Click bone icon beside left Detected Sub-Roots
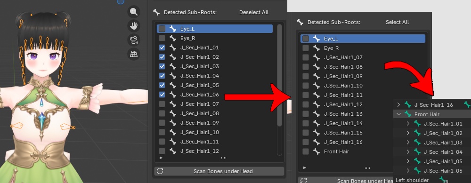The width and height of the screenshot is (471, 183). point(156,12)
